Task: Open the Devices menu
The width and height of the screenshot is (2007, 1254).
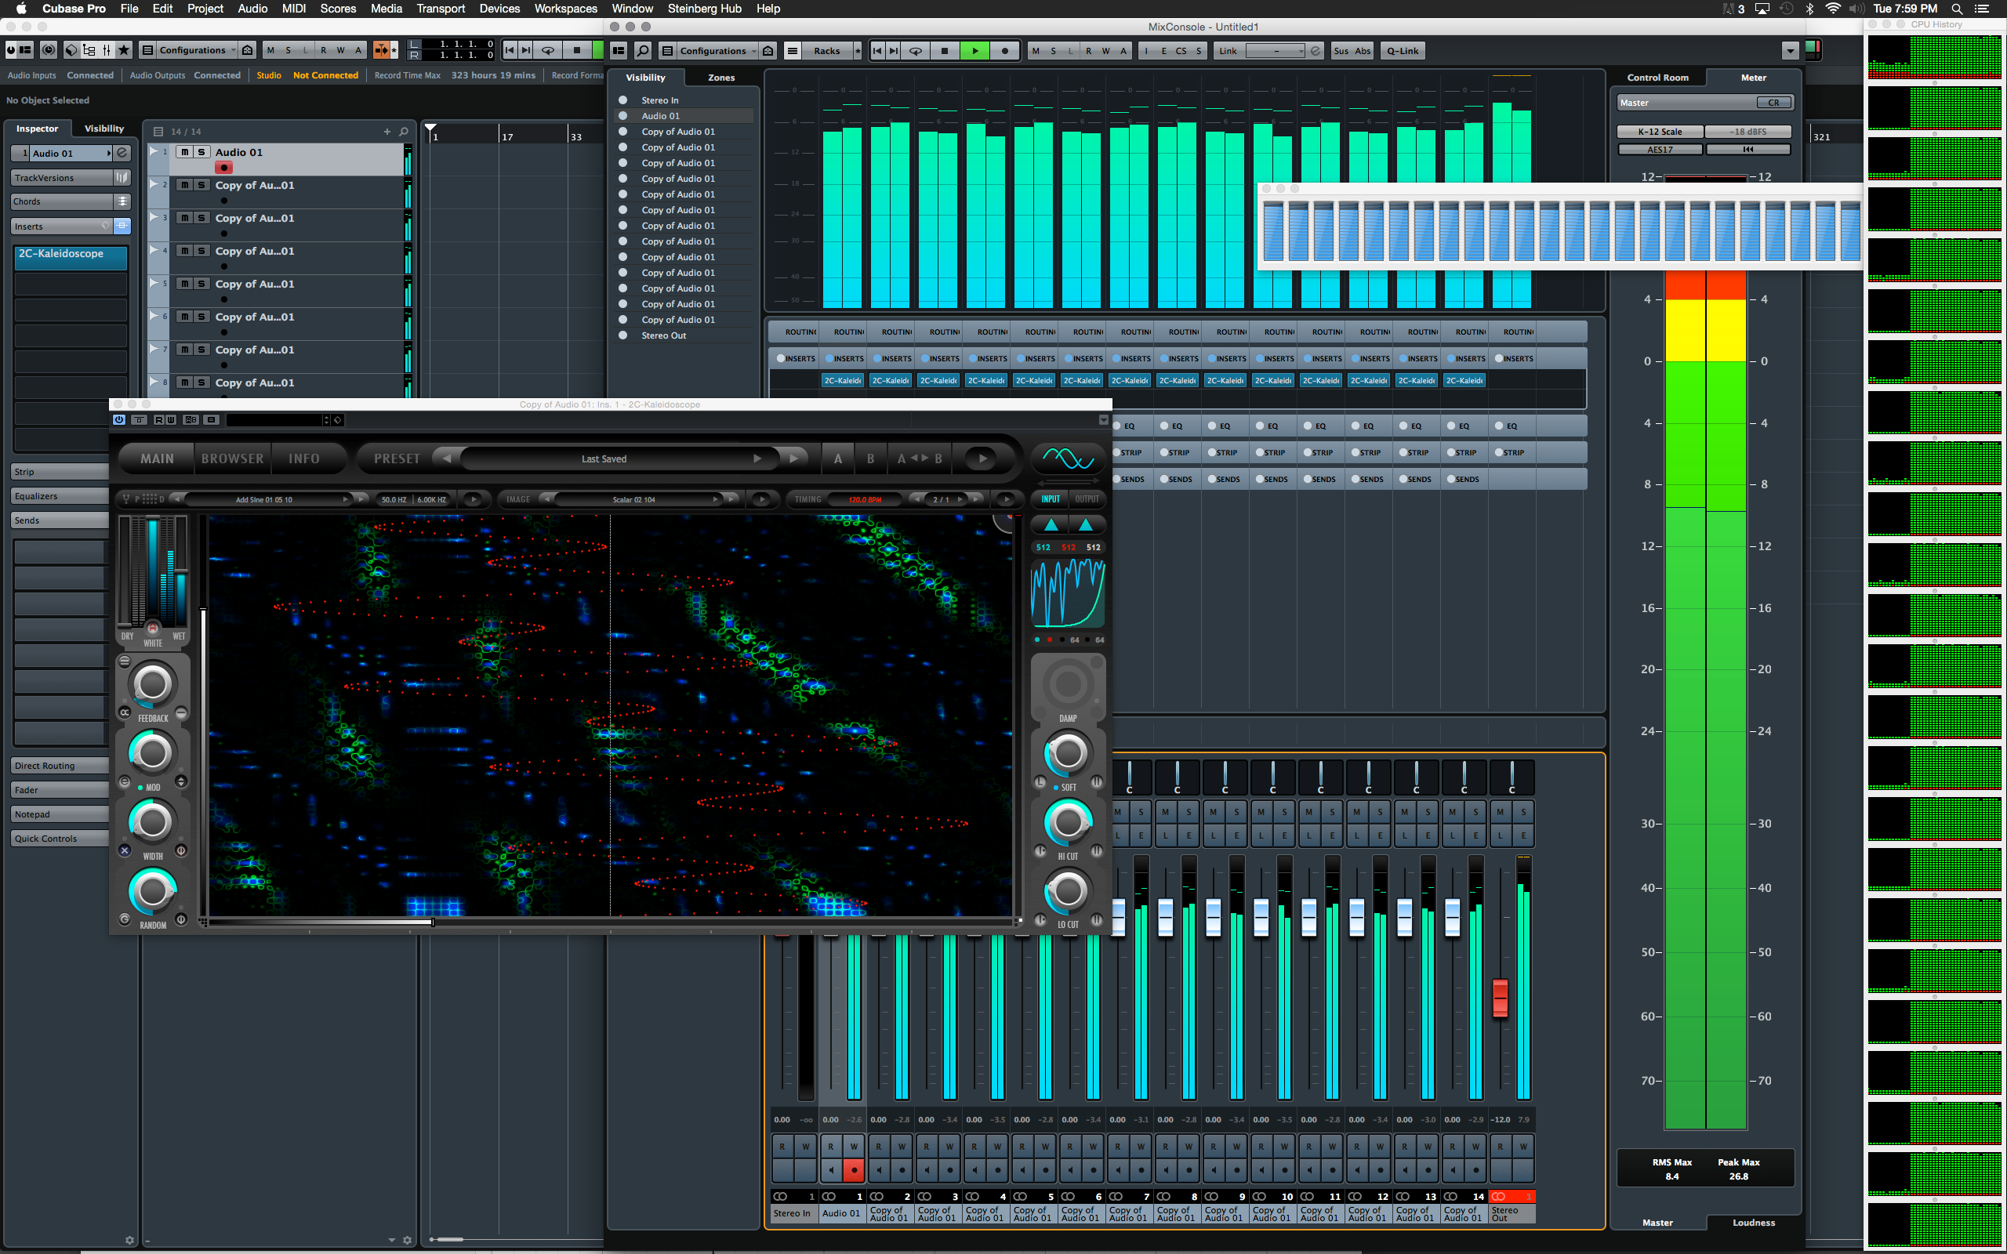Action: click(x=499, y=9)
